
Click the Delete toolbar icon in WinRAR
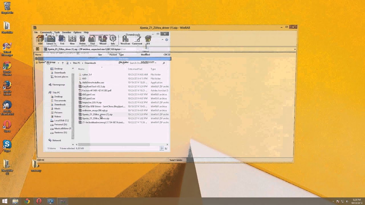click(x=82, y=40)
